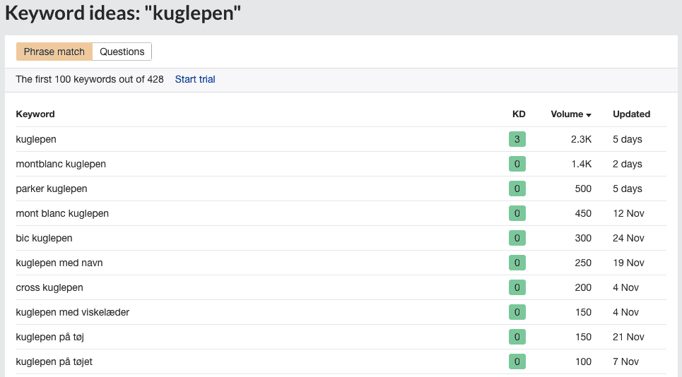Click the KD badge for kuglepen med navn

(517, 263)
